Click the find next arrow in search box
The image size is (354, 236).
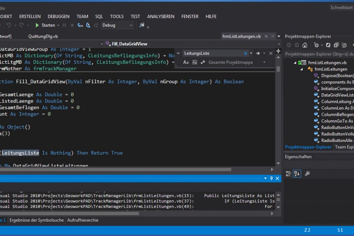(258, 53)
